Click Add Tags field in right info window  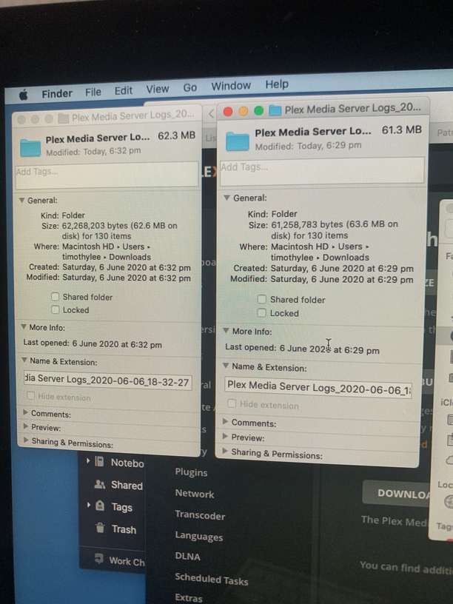point(322,171)
